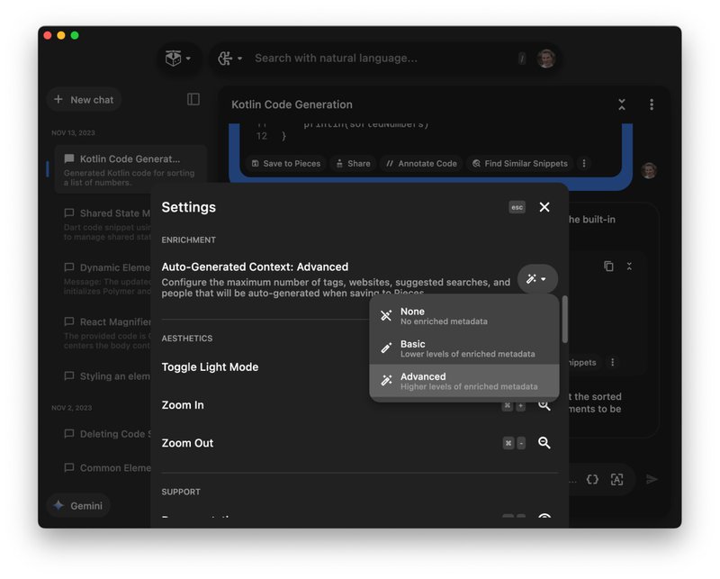Open the conversation three-dot options menu
The image size is (720, 579).
pyautogui.click(x=652, y=104)
